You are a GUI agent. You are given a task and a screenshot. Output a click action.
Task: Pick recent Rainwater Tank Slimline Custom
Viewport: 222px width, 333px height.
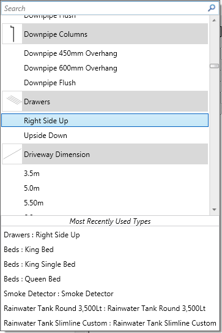click(x=110, y=323)
